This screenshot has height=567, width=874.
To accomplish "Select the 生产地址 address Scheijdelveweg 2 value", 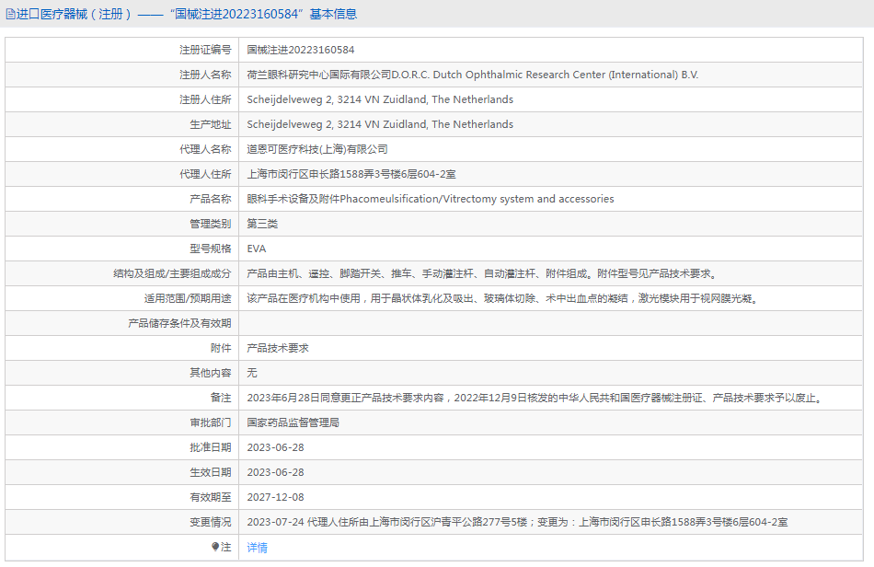I will (380, 124).
